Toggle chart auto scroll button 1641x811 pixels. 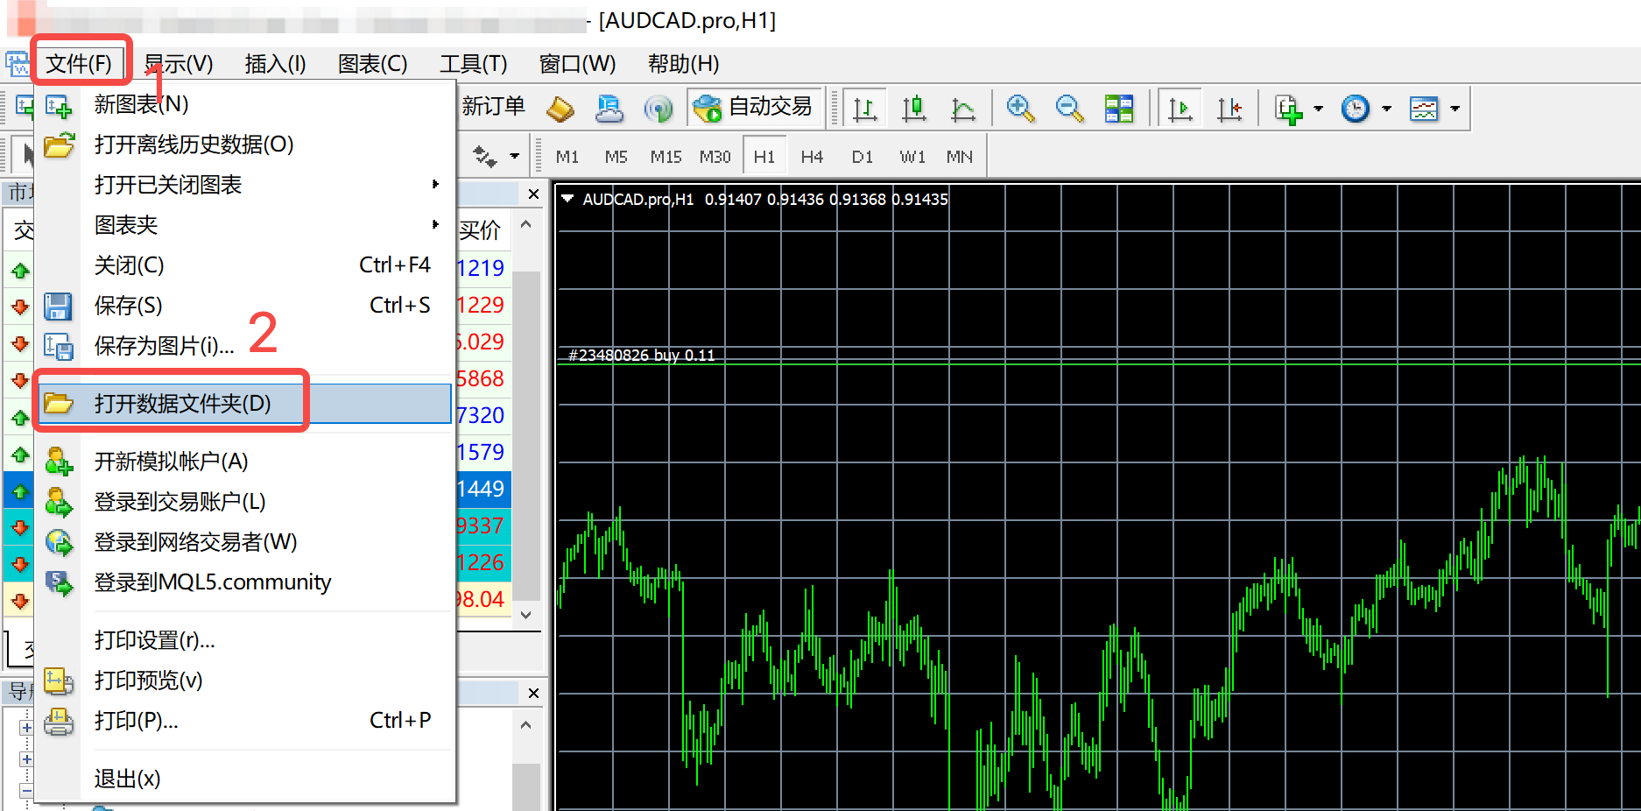[1180, 109]
